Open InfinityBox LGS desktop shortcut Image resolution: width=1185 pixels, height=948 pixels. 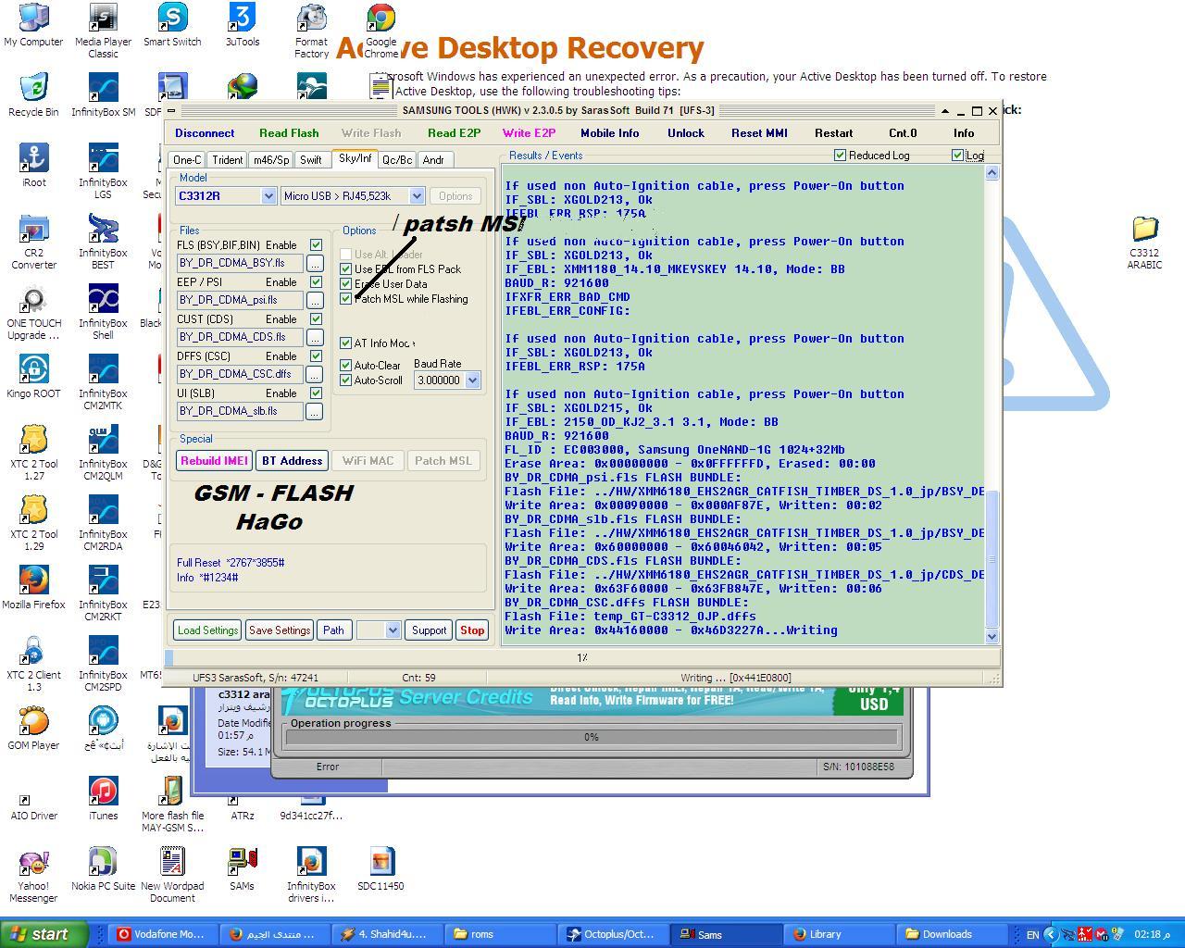[103, 171]
